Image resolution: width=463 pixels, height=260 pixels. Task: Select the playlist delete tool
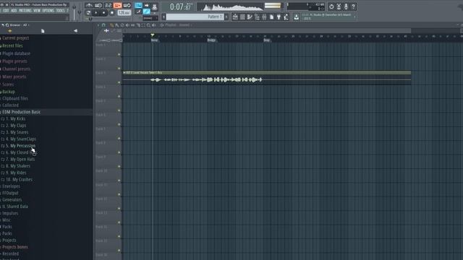(122, 25)
